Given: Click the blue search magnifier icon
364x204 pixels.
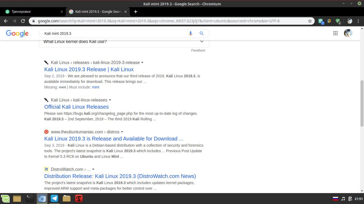Looking at the screenshot, I should 202,33.
